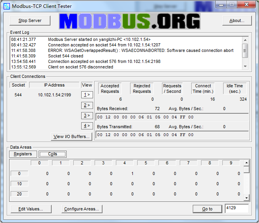The width and height of the screenshot is (259, 223).
Task: Close the Modbus-TCP Client Tester window
Action: [246, 4]
